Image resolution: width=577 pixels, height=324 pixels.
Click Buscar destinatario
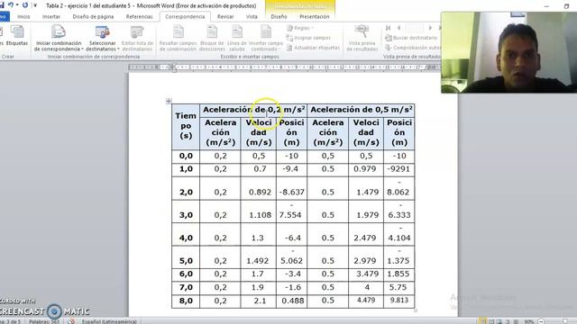tap(411, 38)
